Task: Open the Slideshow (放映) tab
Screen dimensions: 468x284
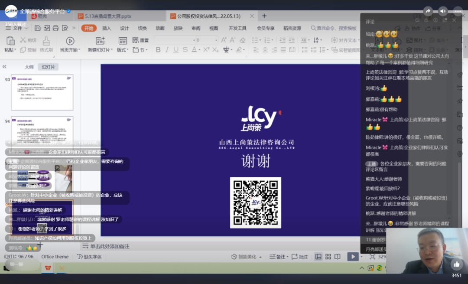Action: 178,28
